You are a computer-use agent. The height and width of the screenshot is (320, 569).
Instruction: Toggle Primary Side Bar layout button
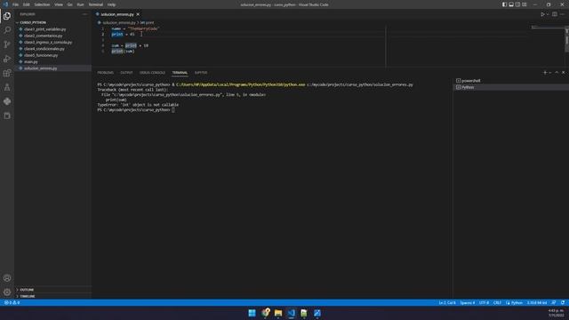click(x=504, y=4)
